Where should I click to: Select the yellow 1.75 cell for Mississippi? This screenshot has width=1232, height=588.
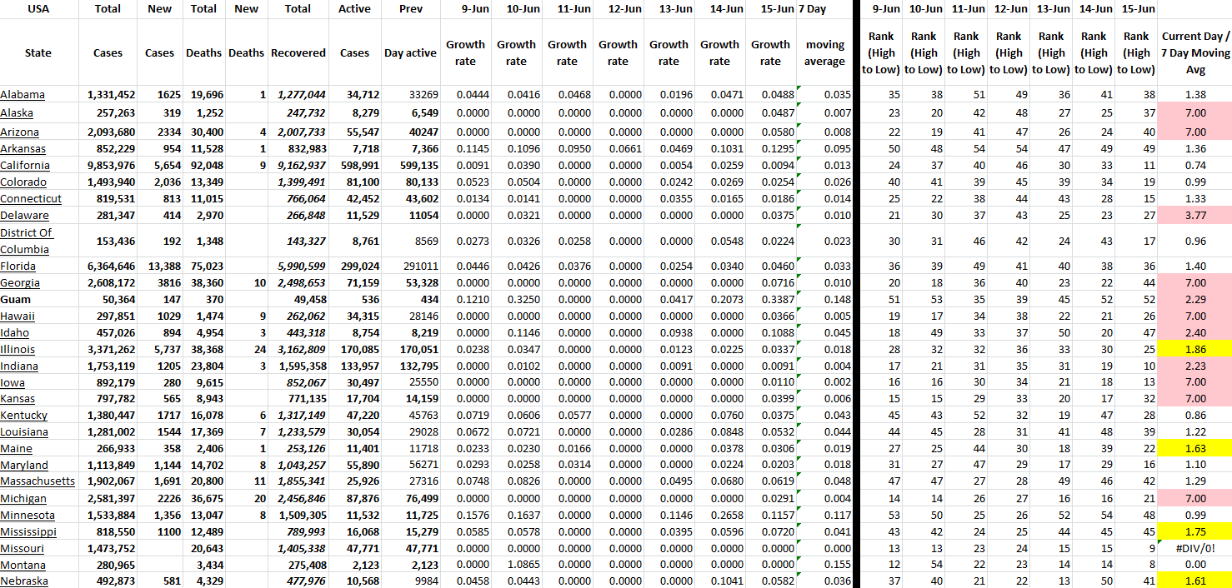coord(1194,531)
